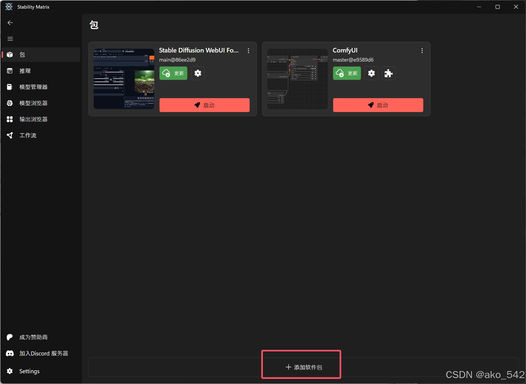Click the ComfyUI package title
Screen dimensions: 526x384
tap(345, 50)
